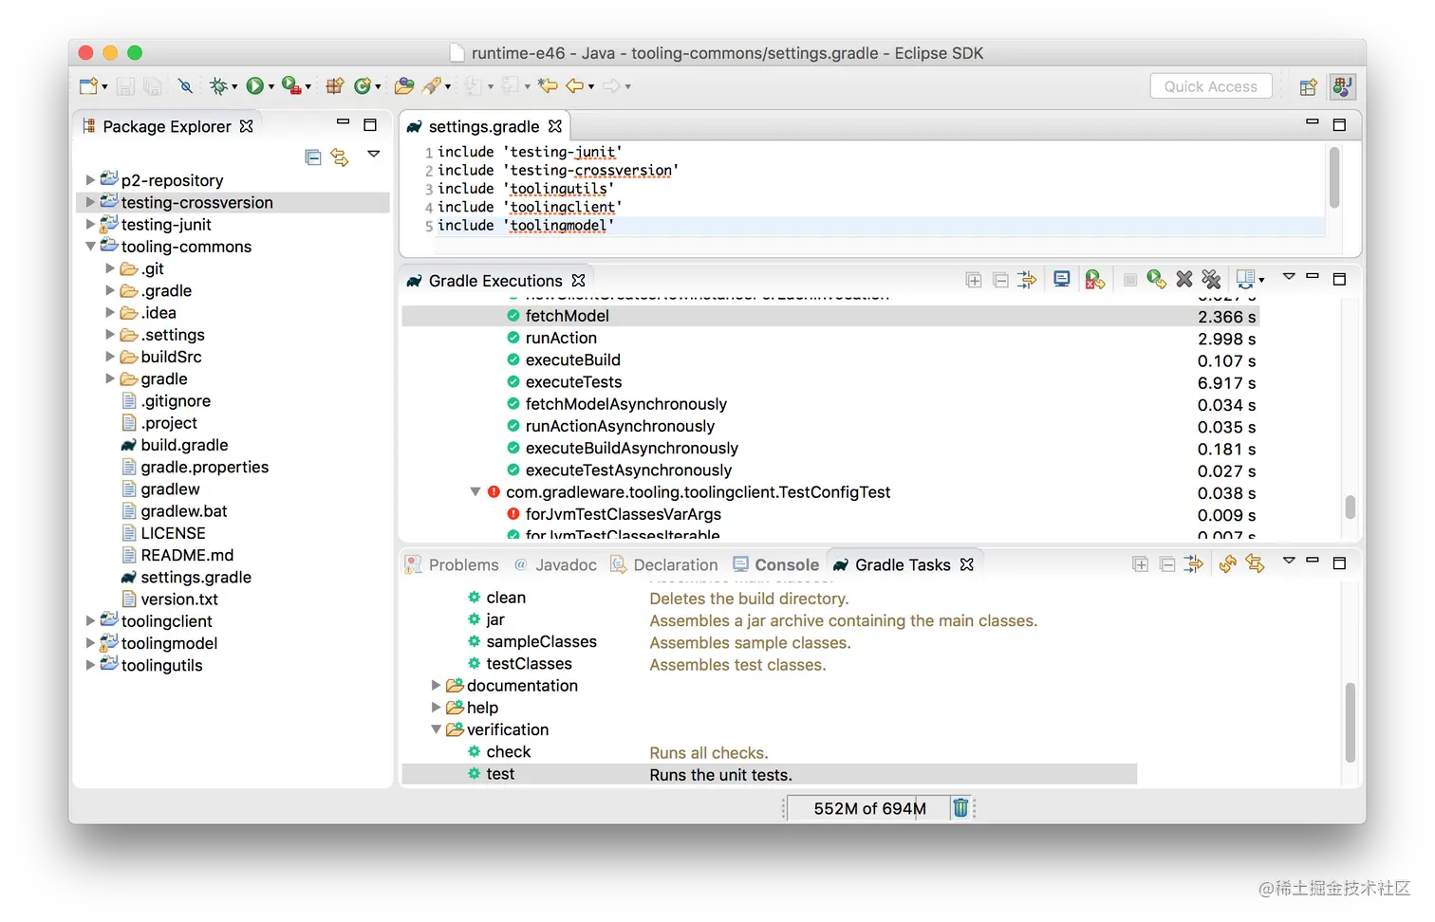The height and width of the screenshot is (922, 1435).
Task: Click the editor vertical scrollbar
Action: (x=1334, y=177)
